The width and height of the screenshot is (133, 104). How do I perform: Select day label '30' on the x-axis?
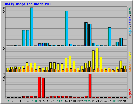coord(121,101)
